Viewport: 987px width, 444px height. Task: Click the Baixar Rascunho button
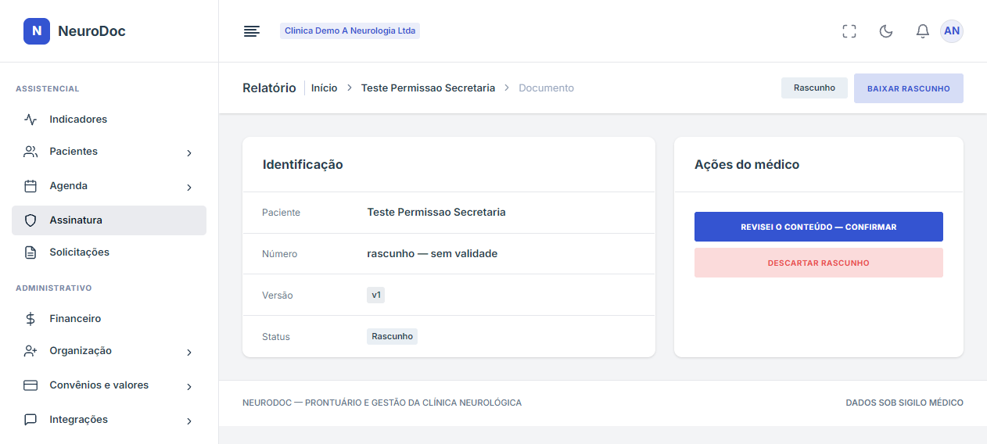pyautogui.click(x=908, y=88)
